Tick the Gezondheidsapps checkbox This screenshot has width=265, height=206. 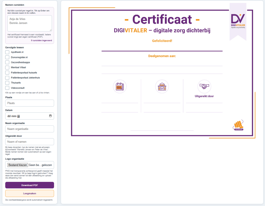(7, 62)
